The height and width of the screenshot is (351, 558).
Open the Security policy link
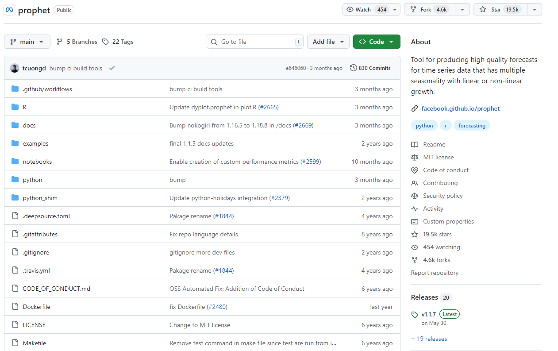point(443,196)
